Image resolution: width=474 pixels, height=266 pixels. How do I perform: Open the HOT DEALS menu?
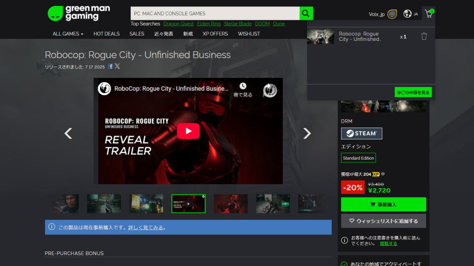(107, 34)
